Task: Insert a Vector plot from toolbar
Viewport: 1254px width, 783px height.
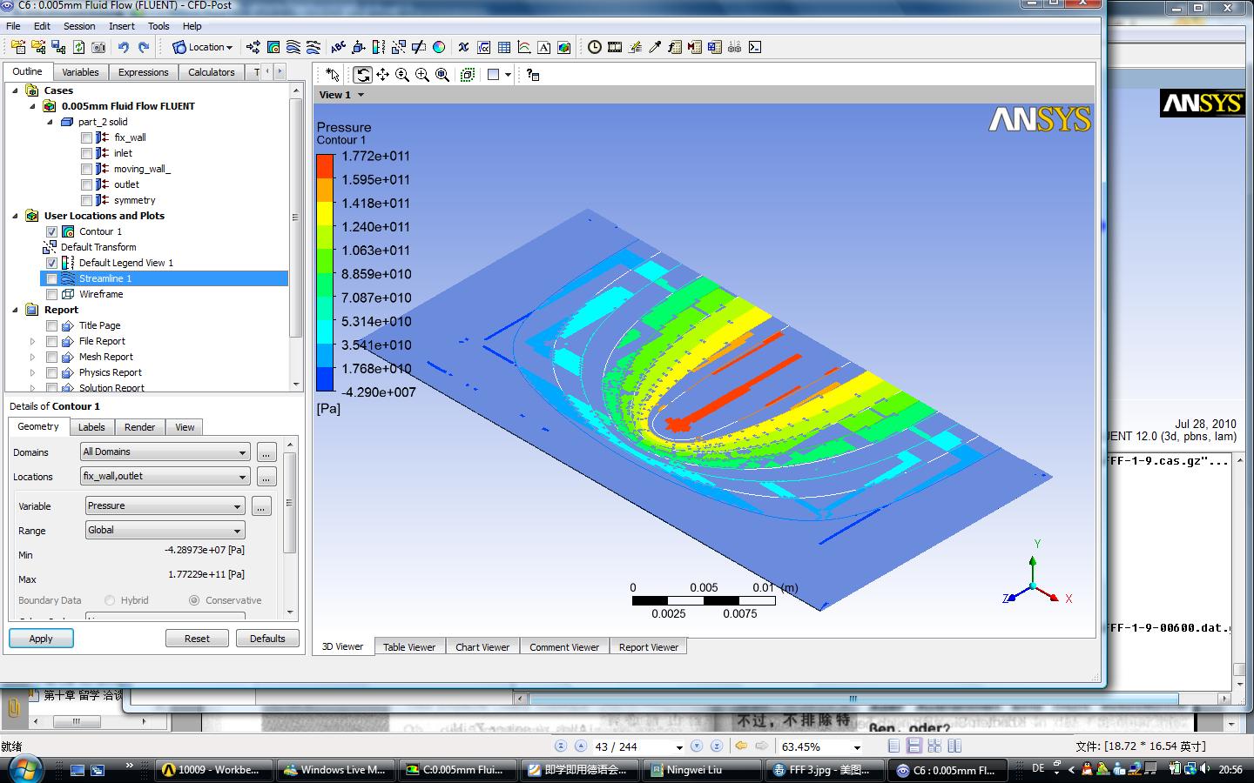Action: click(x=253, y=47)
